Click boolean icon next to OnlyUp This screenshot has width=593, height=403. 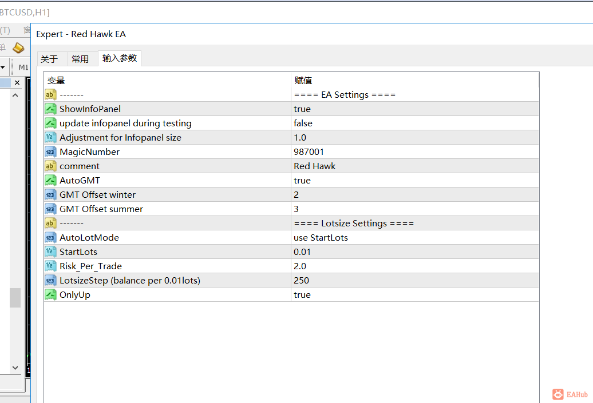tap(50, 294)
